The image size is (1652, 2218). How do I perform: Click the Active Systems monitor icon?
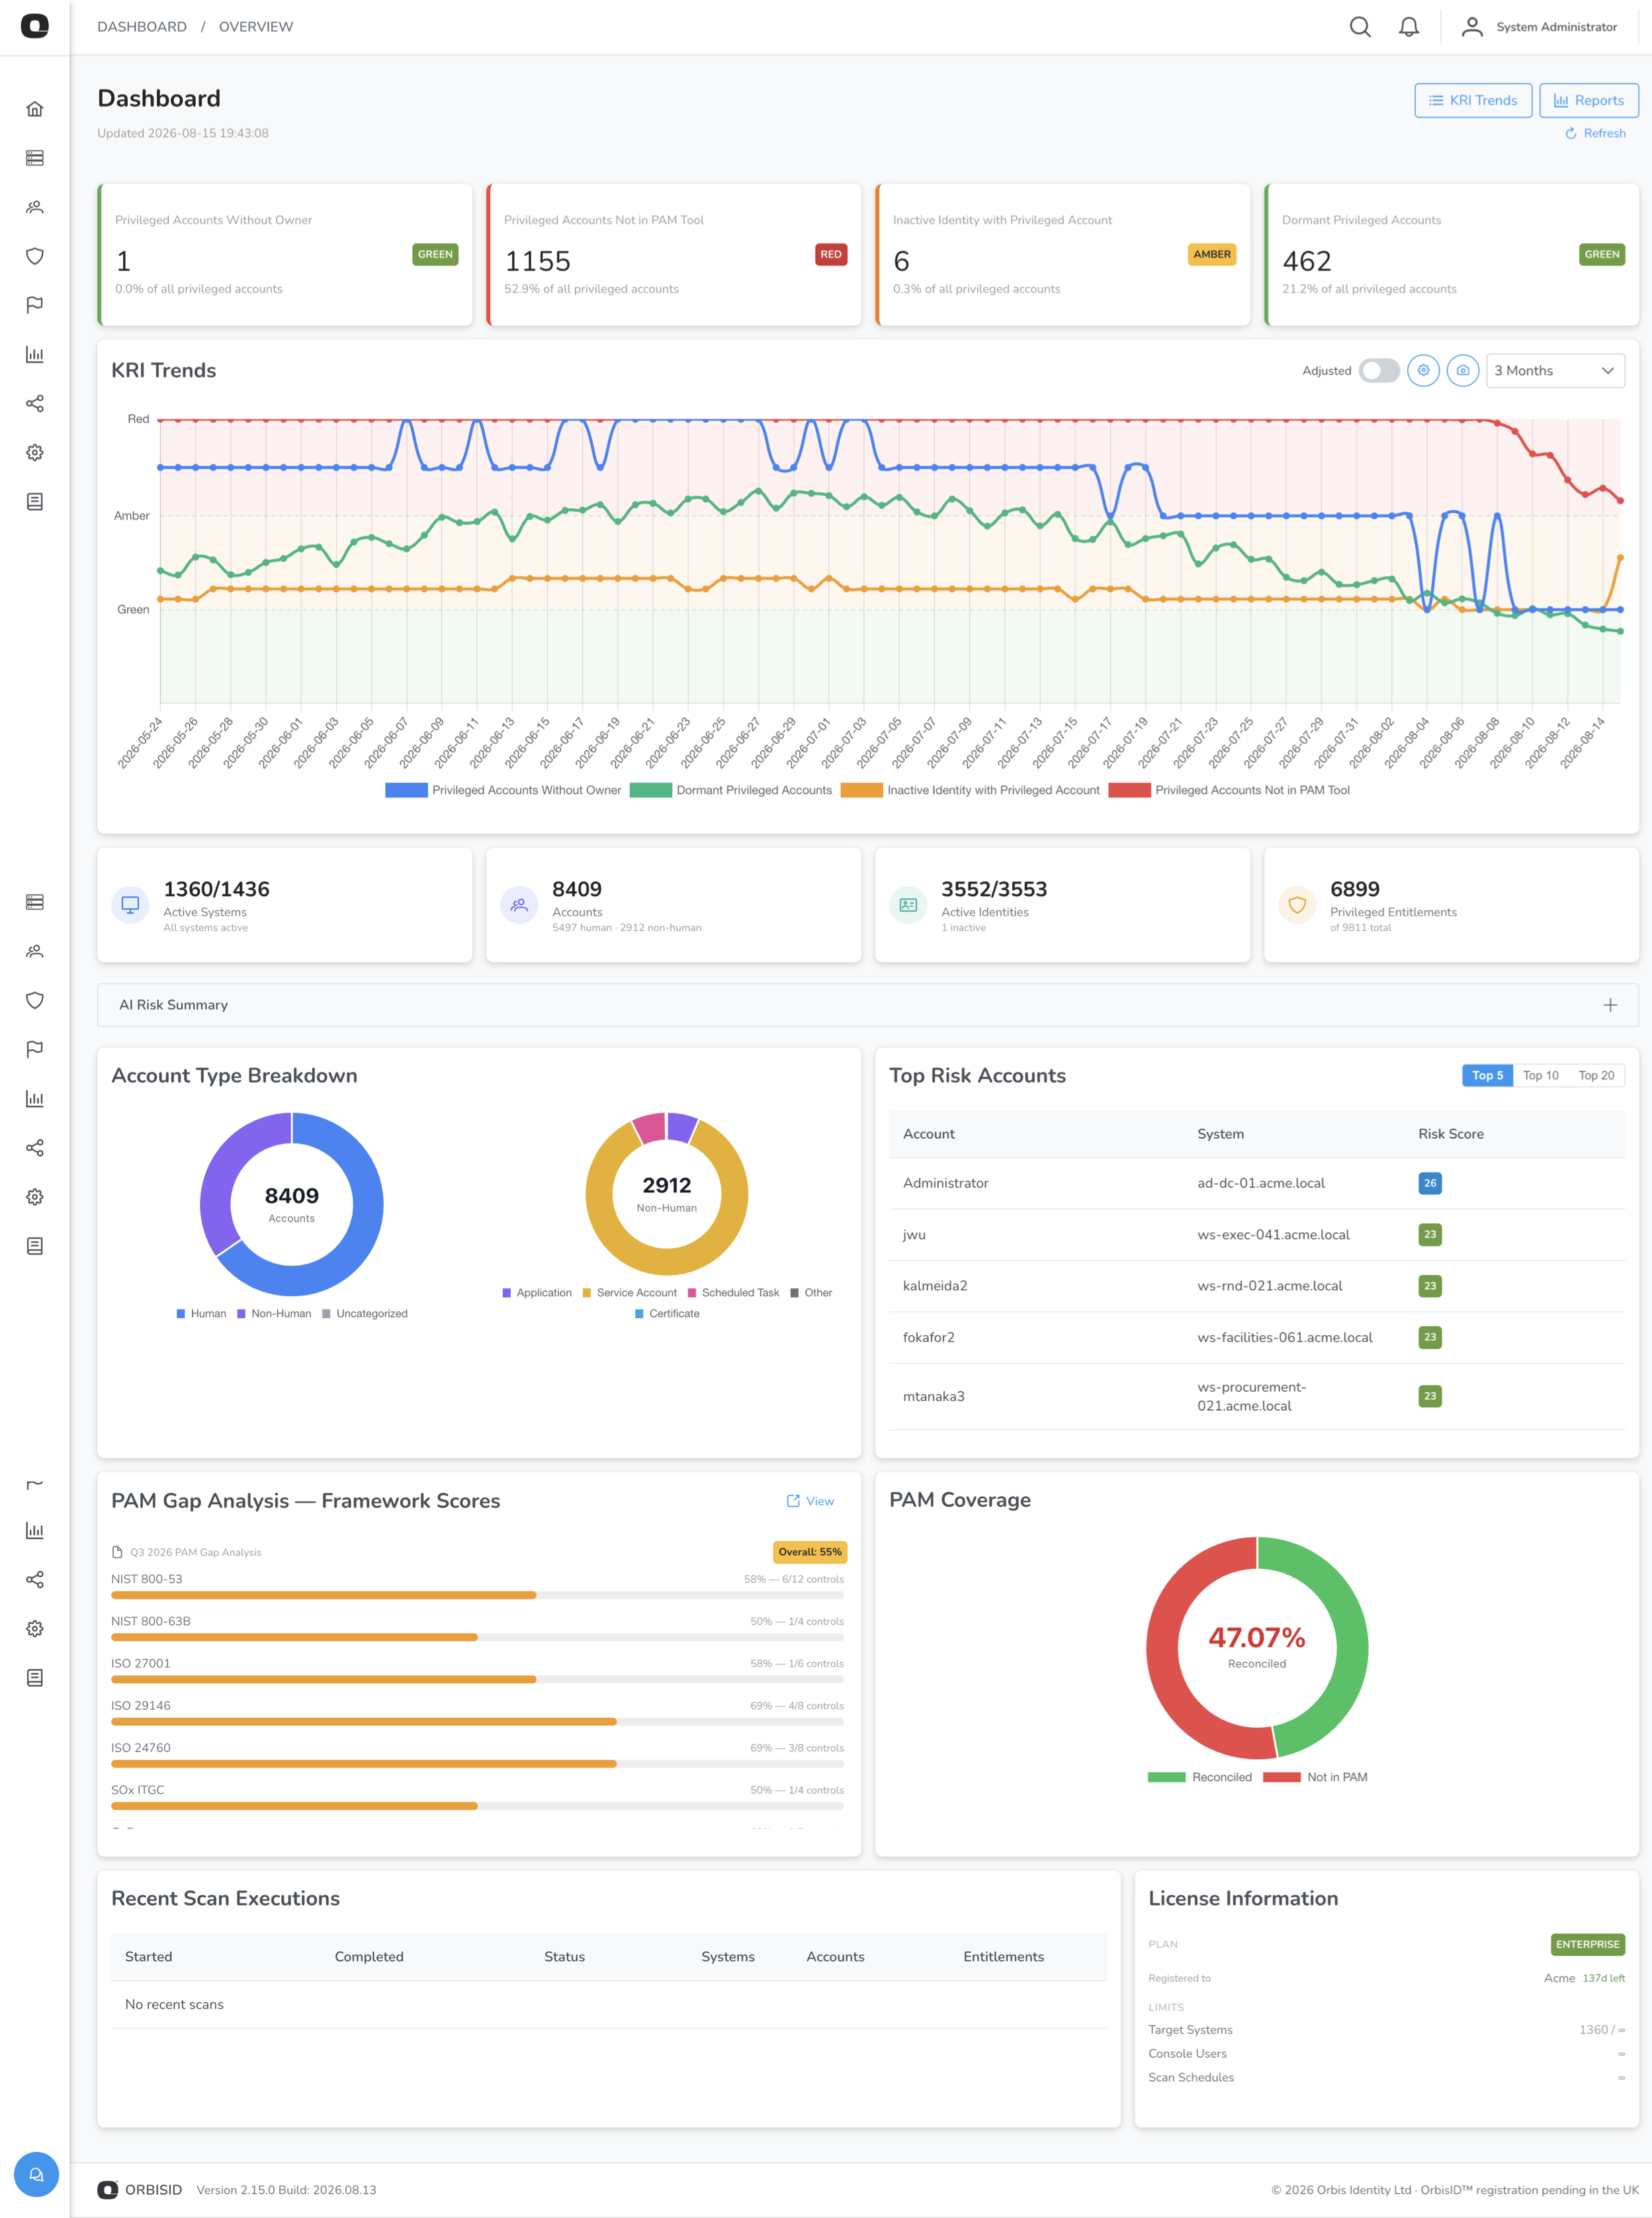pos(130,905)
